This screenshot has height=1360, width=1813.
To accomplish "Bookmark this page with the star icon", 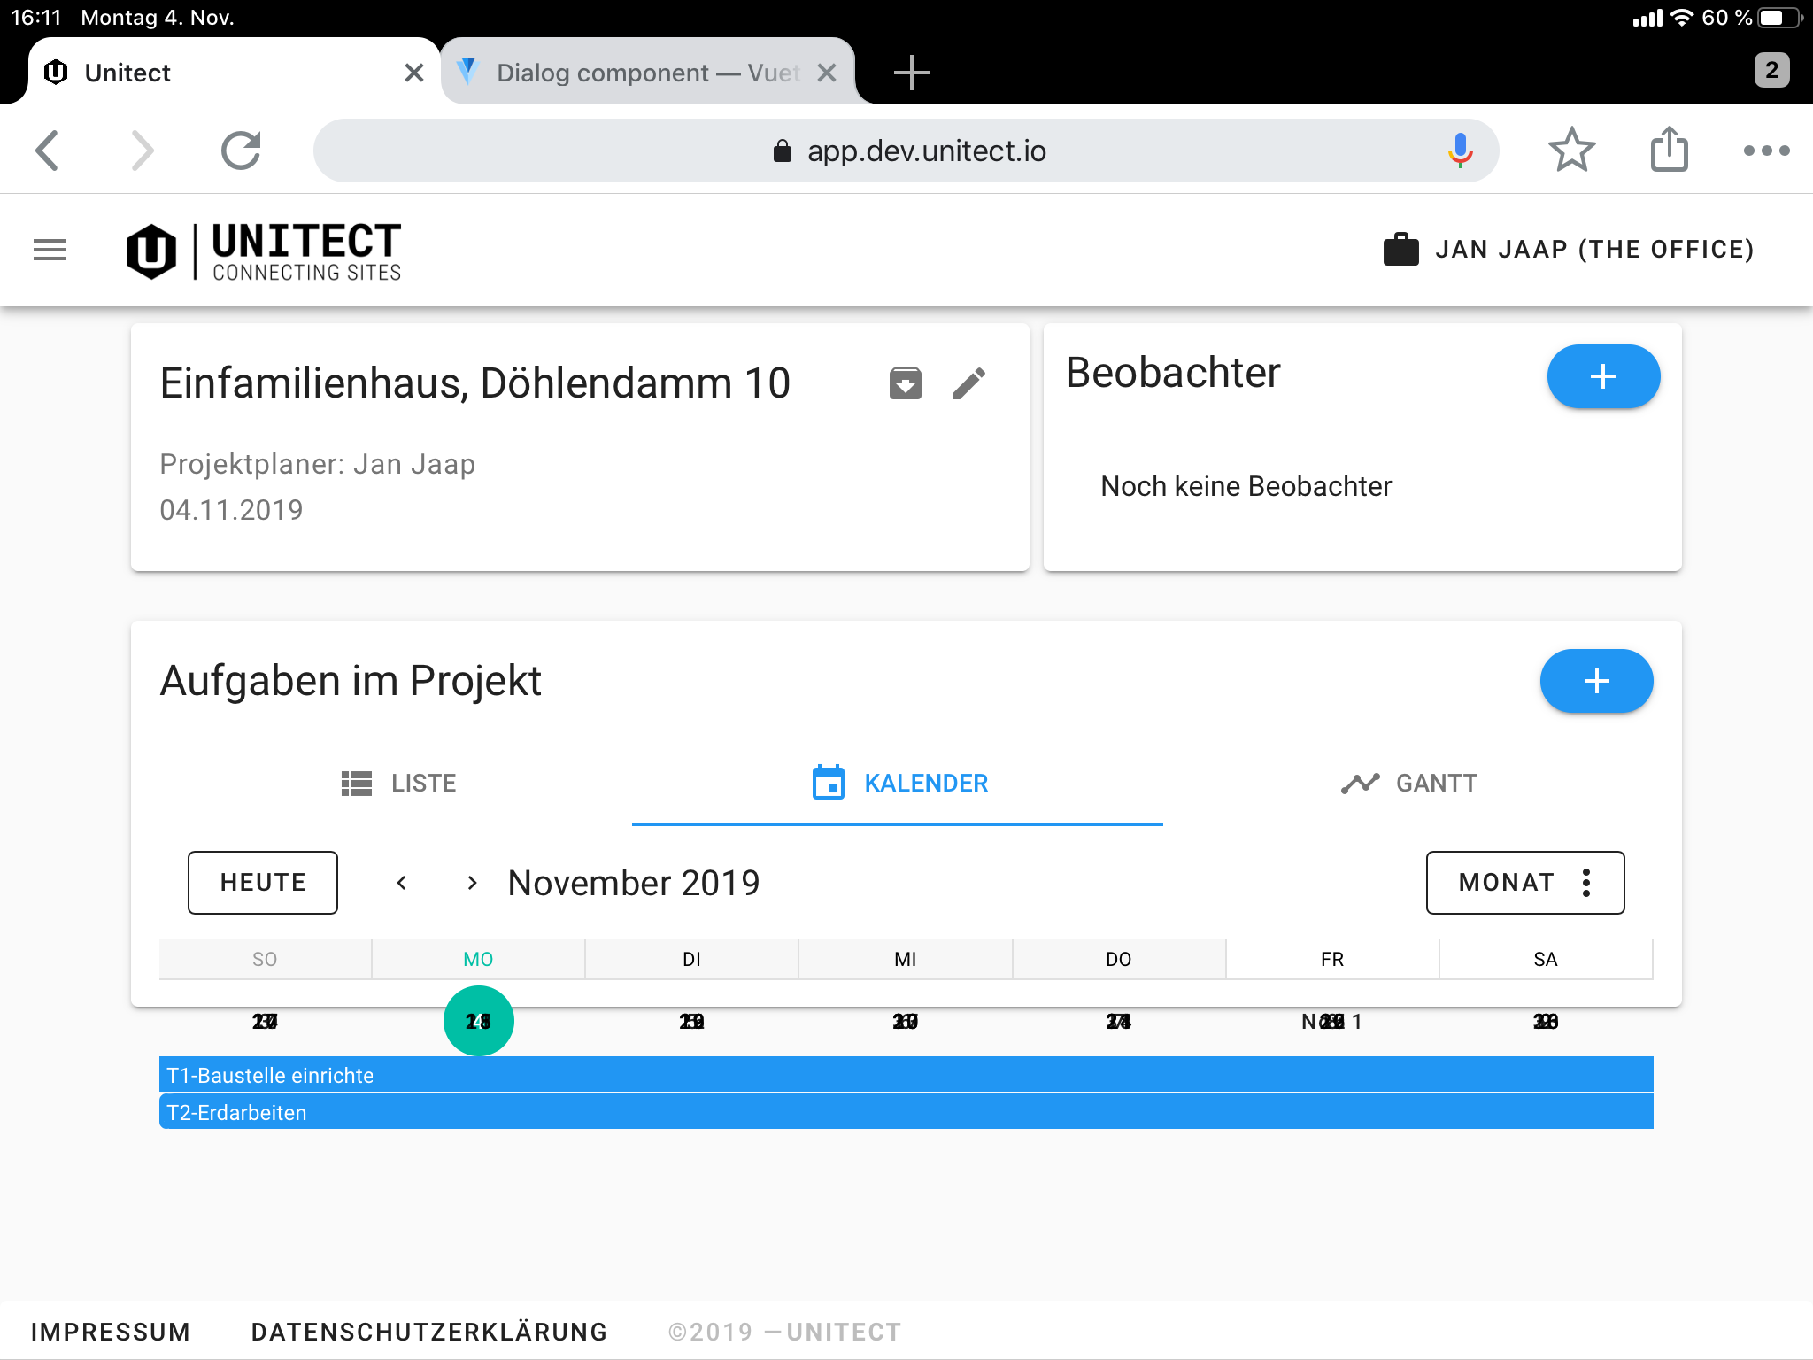I will point(1570,150).
